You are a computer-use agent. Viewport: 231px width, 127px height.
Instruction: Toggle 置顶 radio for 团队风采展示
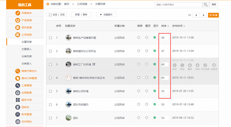pyautogui.click(x=147, y=104)
